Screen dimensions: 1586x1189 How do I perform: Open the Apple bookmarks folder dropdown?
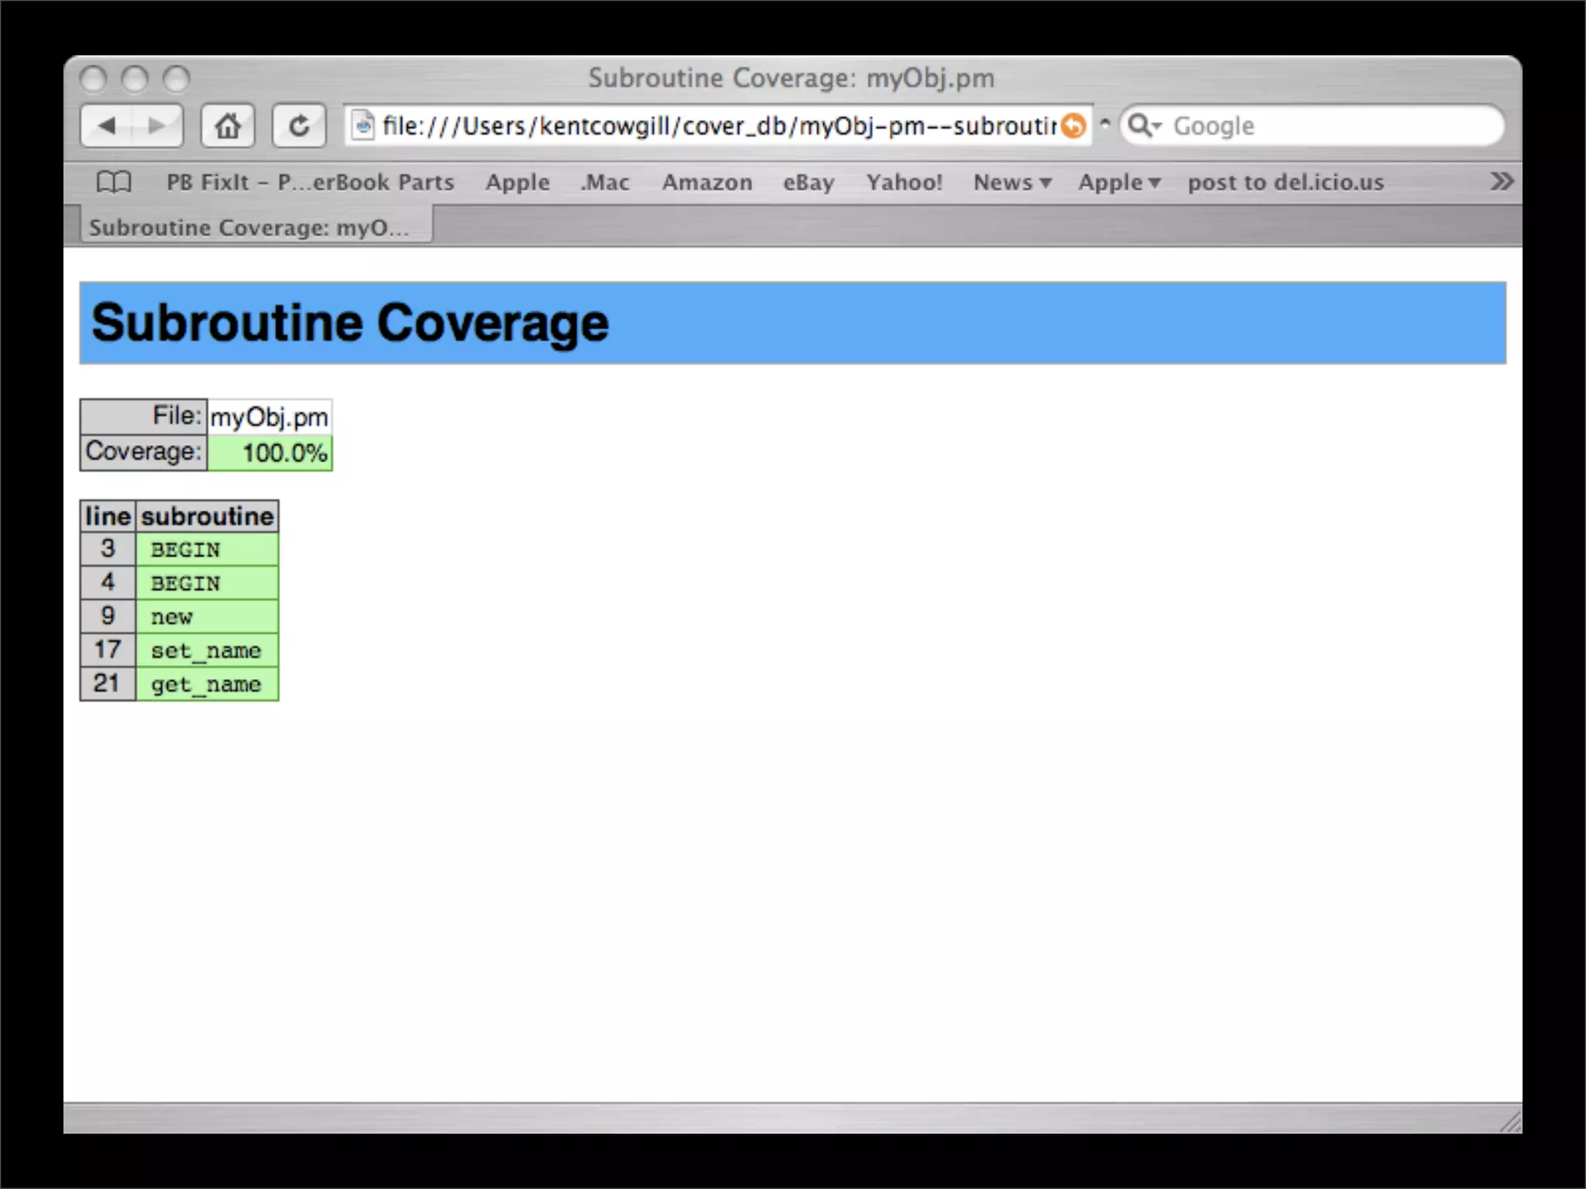[x=1119, y=183]
